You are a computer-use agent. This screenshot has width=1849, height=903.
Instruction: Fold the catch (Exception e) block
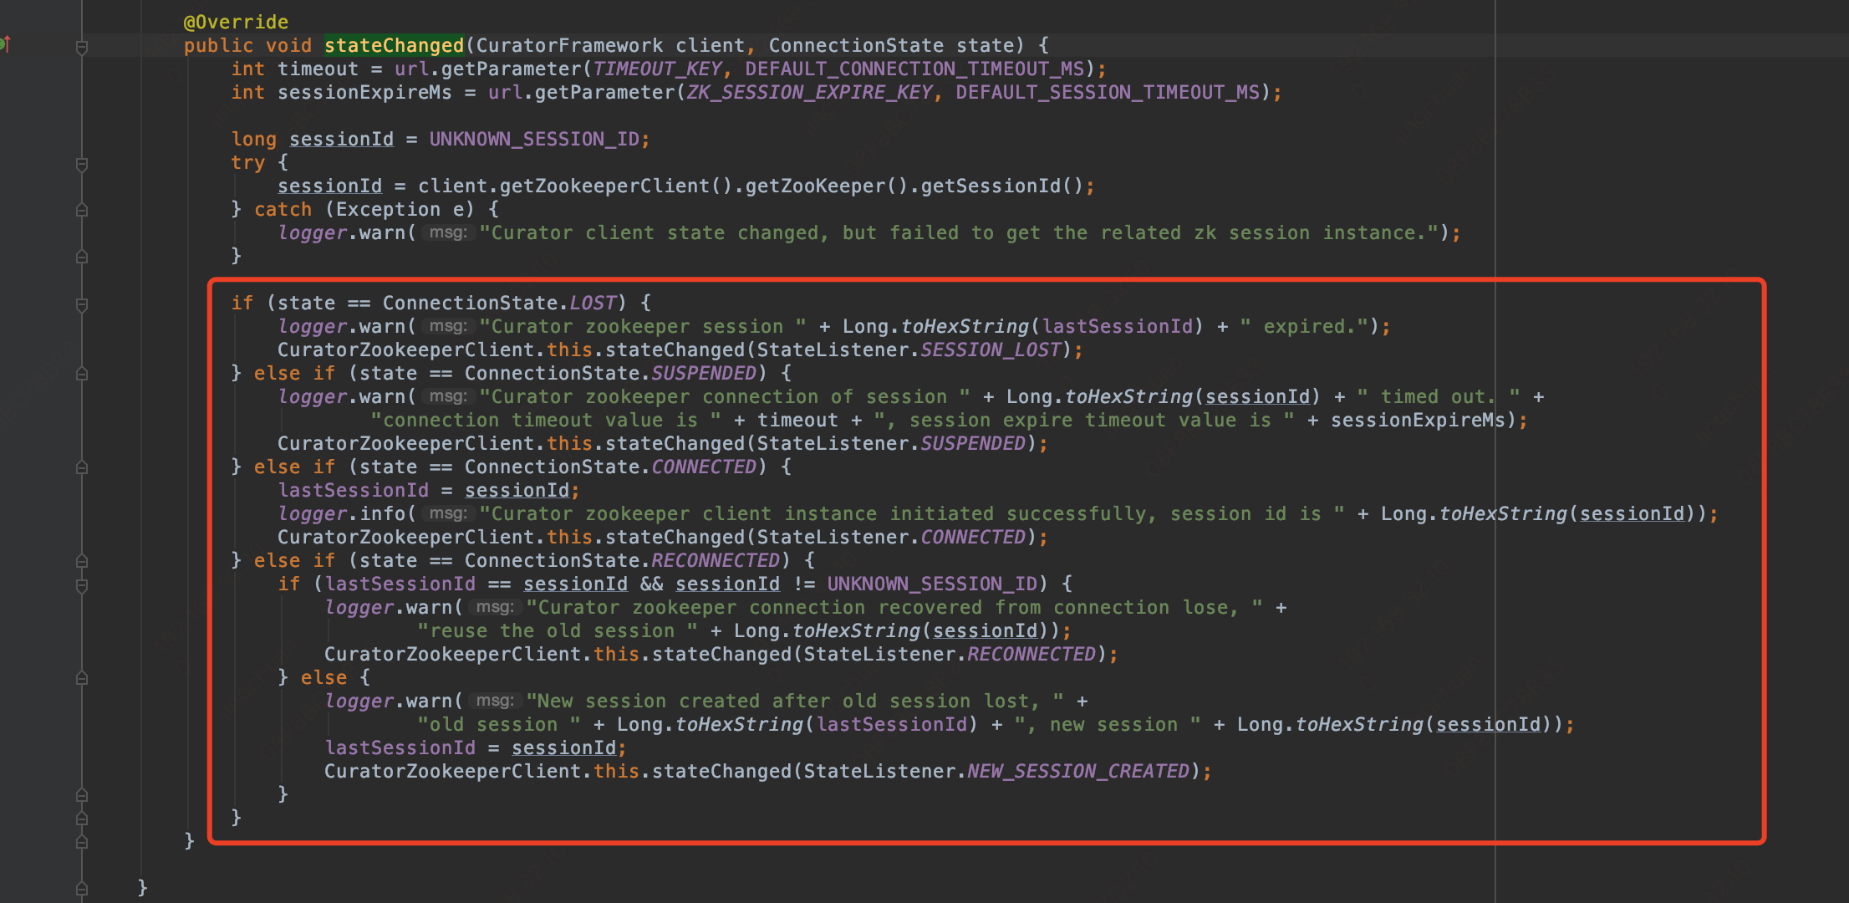pyautogui.click(x=82, y=210)
